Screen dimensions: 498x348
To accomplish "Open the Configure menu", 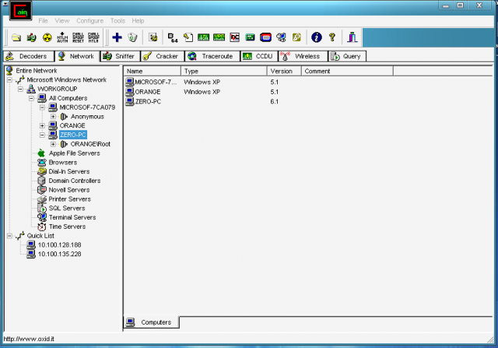I will click(x=90, y=21).
